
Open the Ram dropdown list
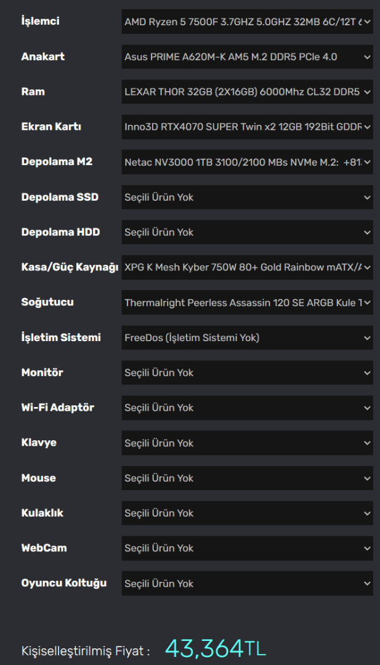247,92
